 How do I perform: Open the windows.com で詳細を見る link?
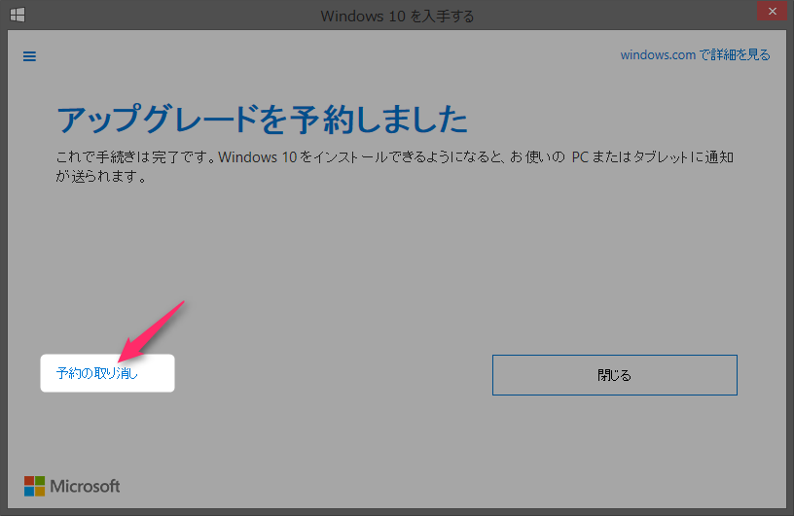[x=696, y=54]
